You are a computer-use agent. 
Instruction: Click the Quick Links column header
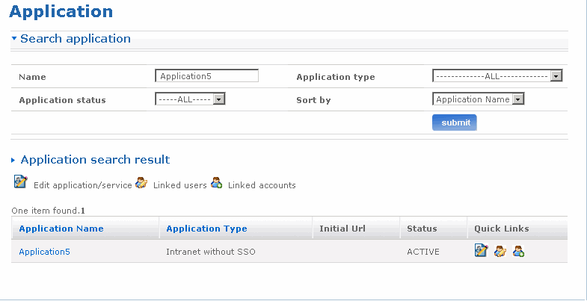pyautogui.click(x=502, y=229)
